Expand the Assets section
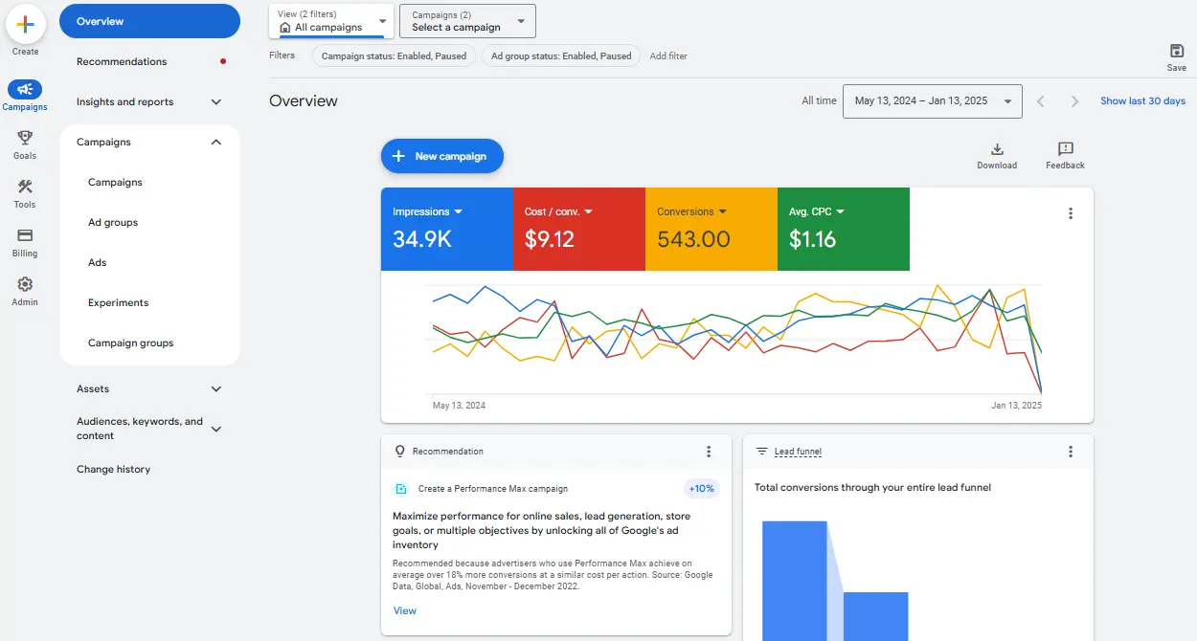1197x641 pixels. 216,389
